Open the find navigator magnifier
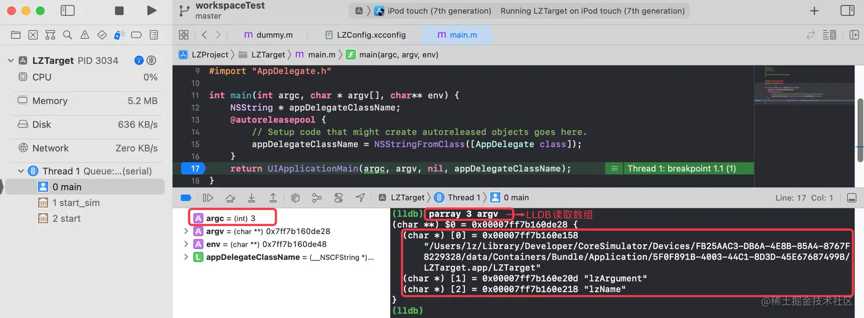The image size is (864, 318). [67, 35]
